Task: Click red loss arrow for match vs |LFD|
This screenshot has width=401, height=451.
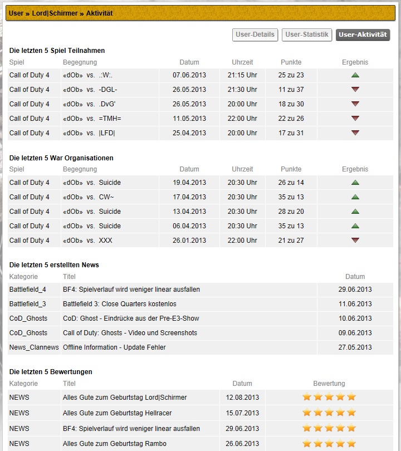Action: 355,133
